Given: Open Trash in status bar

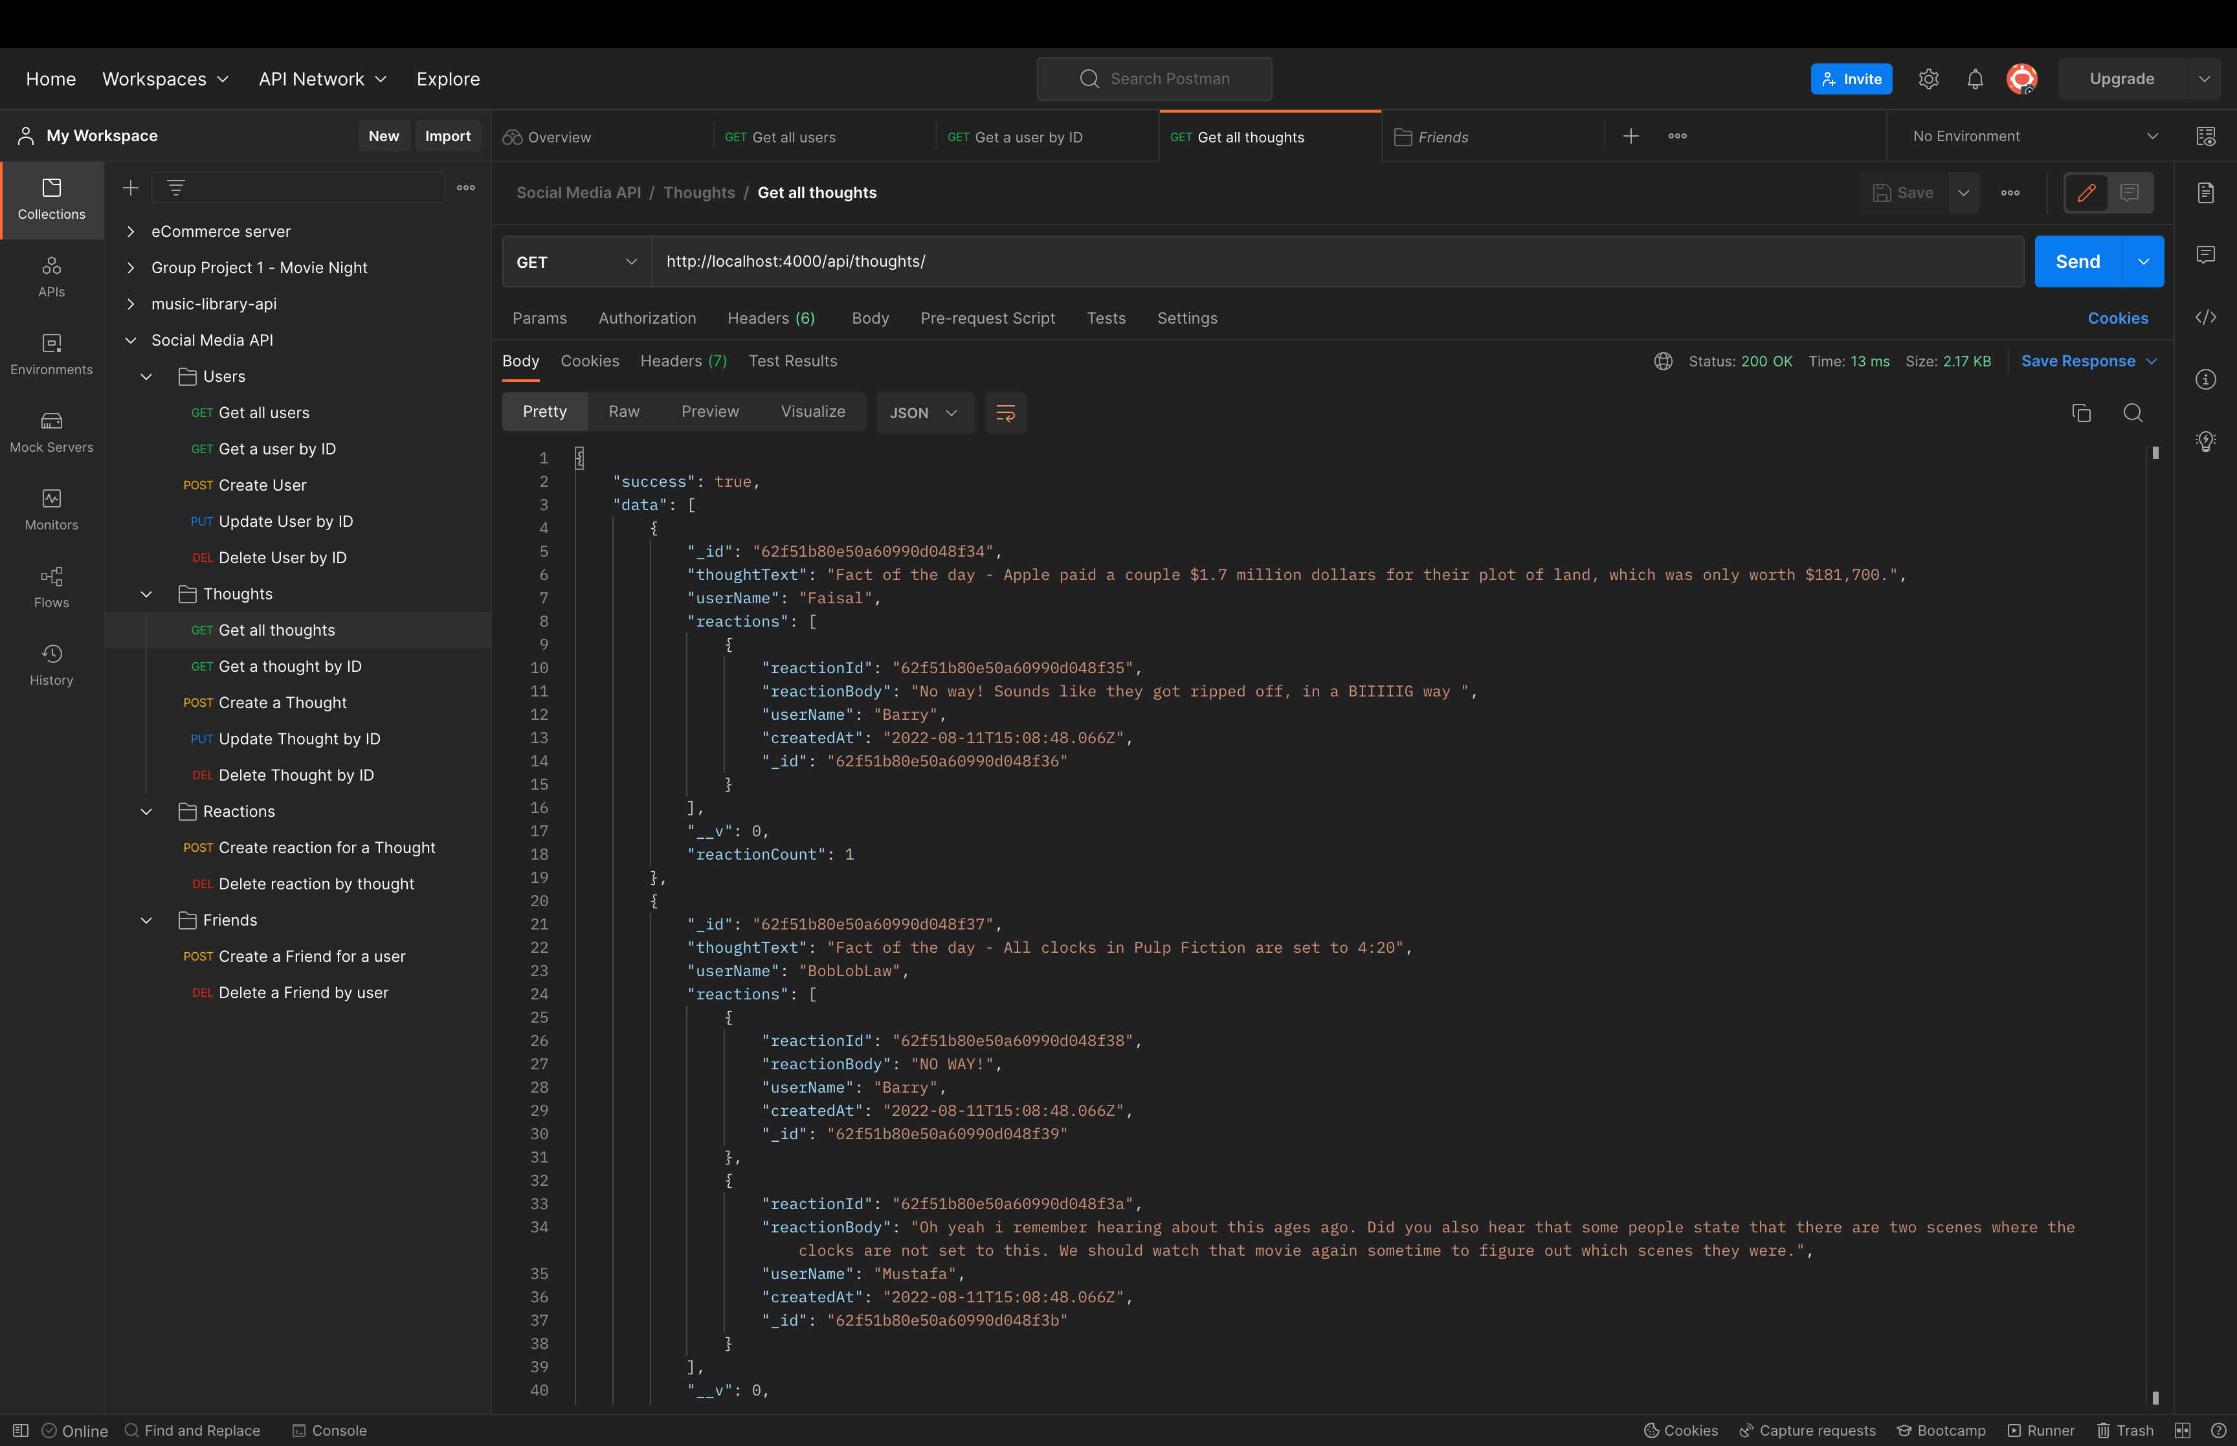Looking at the screenshot, I should [x=2125, y=1430].
